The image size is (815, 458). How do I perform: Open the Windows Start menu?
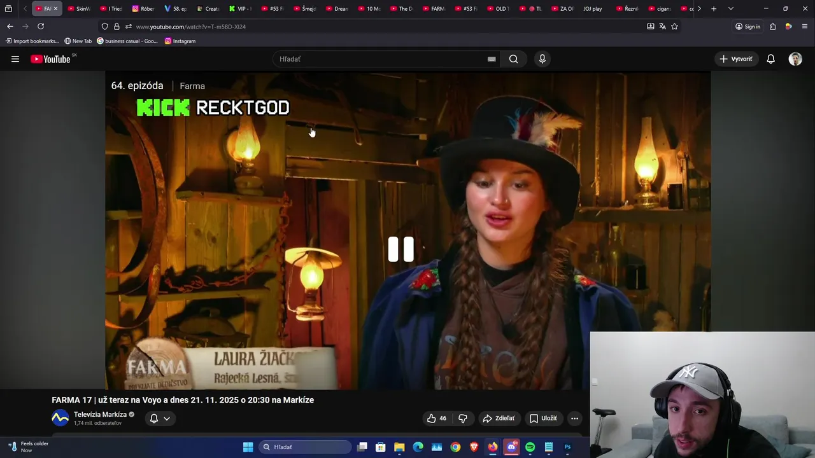tap(248, 447)
